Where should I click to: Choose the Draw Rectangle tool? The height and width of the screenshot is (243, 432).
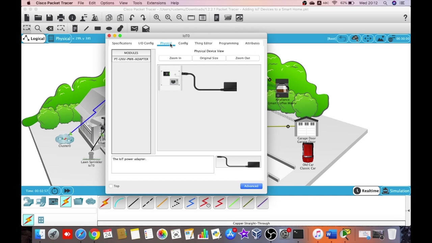coord(98,29)
